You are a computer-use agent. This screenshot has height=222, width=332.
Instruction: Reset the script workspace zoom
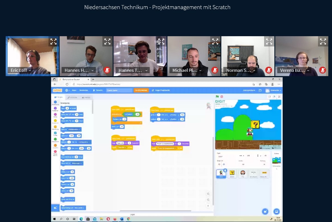point(208,206)
